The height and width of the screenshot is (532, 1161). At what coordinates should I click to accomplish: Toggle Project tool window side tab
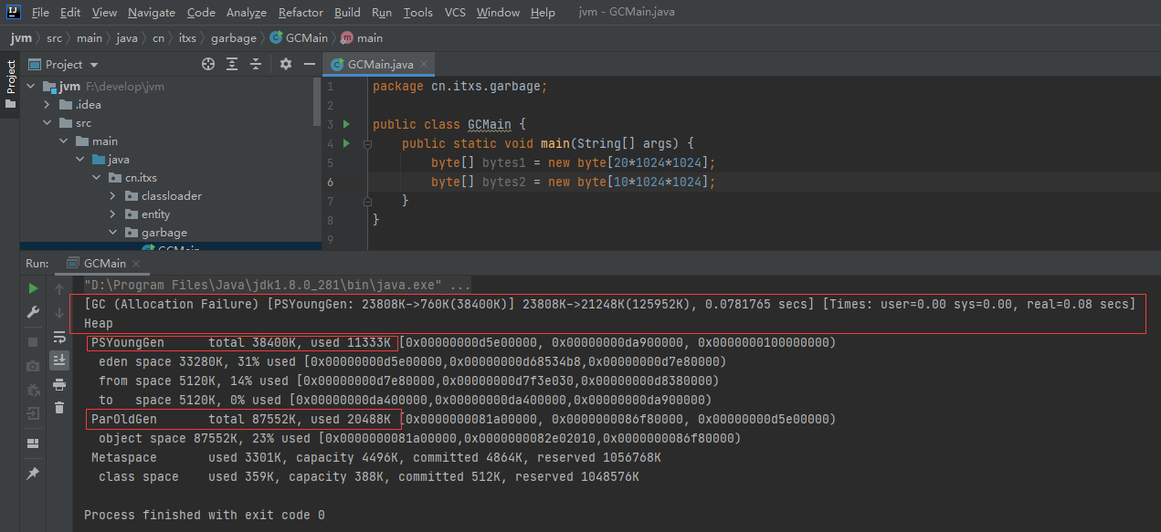[x=10, y=83]
